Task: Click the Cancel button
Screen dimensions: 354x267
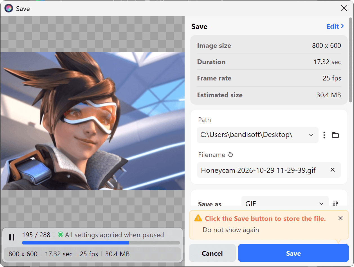Action: 212,253
